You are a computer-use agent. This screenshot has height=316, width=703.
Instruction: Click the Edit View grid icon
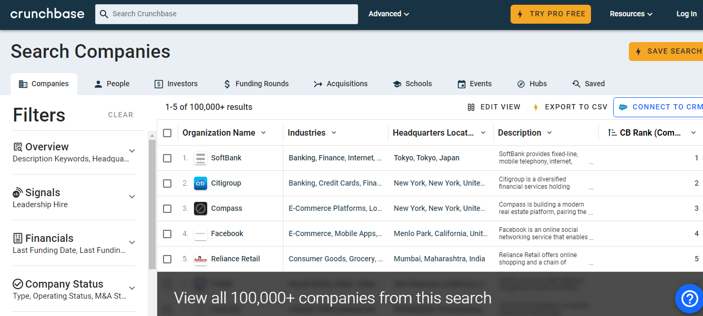(472, 107)
